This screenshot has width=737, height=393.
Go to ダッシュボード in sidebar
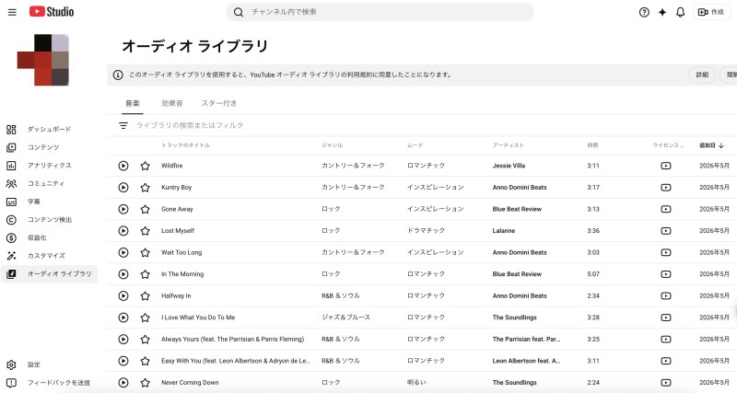pos(49,129)
